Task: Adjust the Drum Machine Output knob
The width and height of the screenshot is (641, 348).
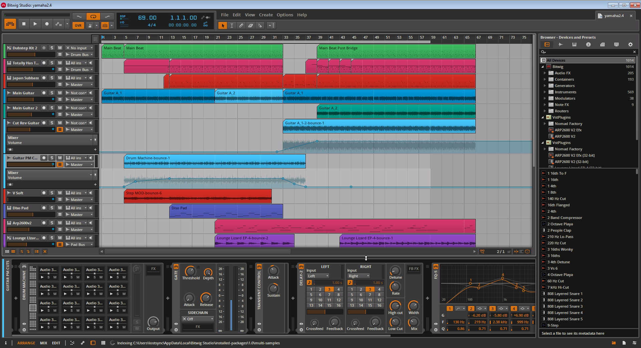Action: (153, 322)
